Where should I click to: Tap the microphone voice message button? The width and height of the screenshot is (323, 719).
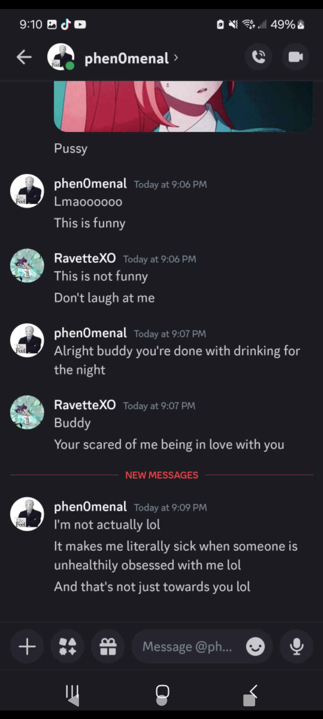(x=297, y=647)
